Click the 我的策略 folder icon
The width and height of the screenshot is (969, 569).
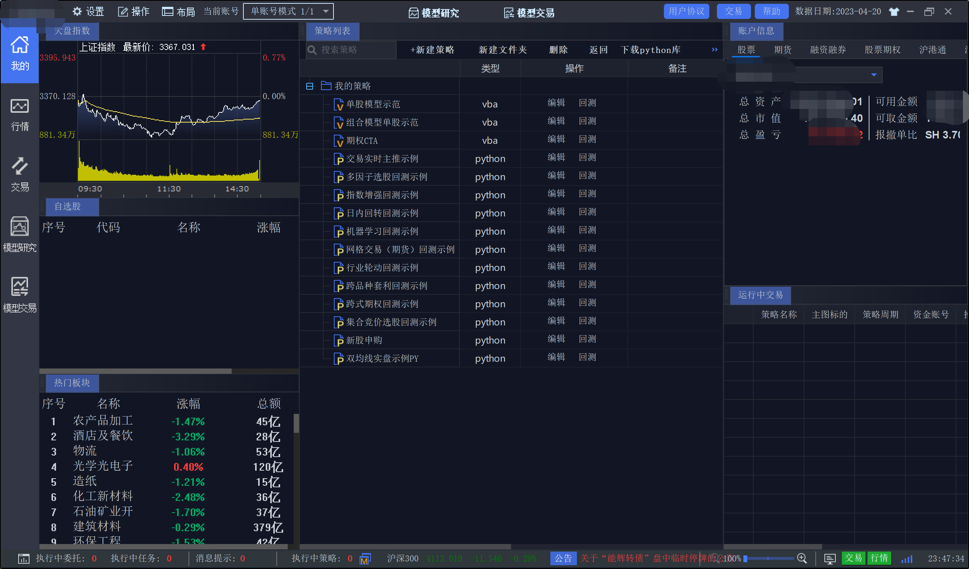pyautogui.click(x=326, y=86)
